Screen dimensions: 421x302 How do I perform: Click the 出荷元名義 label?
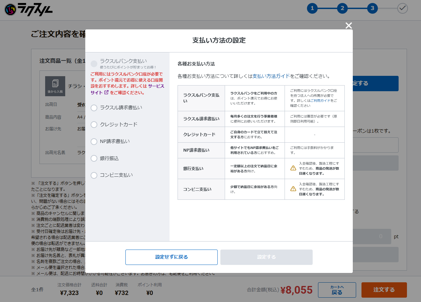point(55,152)
